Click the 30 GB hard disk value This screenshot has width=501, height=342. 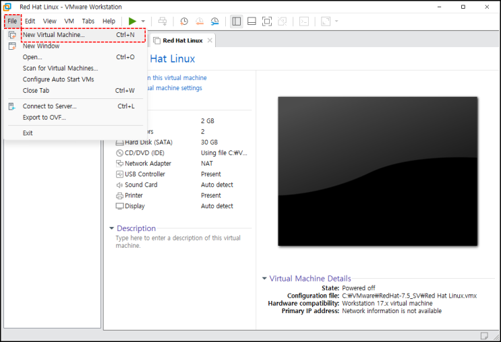click(209, 142)
